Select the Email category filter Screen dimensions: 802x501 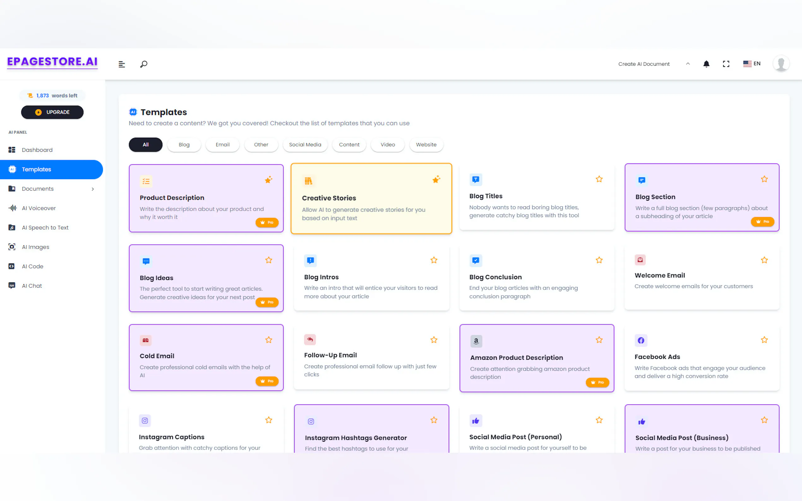click(x=222, y=144)
